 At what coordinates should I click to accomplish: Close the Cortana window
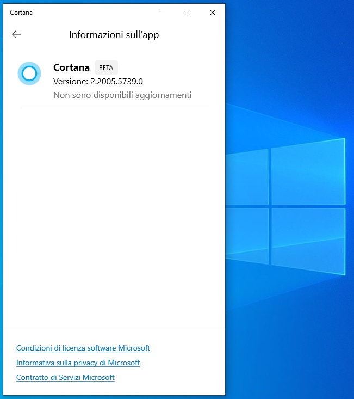tap(213, 13)
